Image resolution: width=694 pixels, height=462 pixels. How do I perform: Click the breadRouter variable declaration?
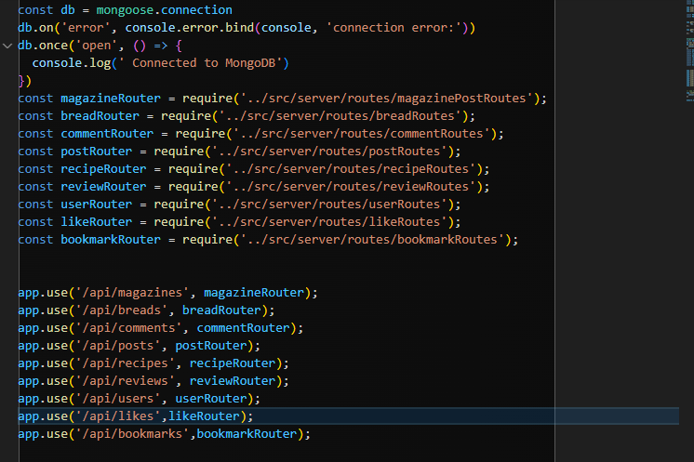click(100, 116)
